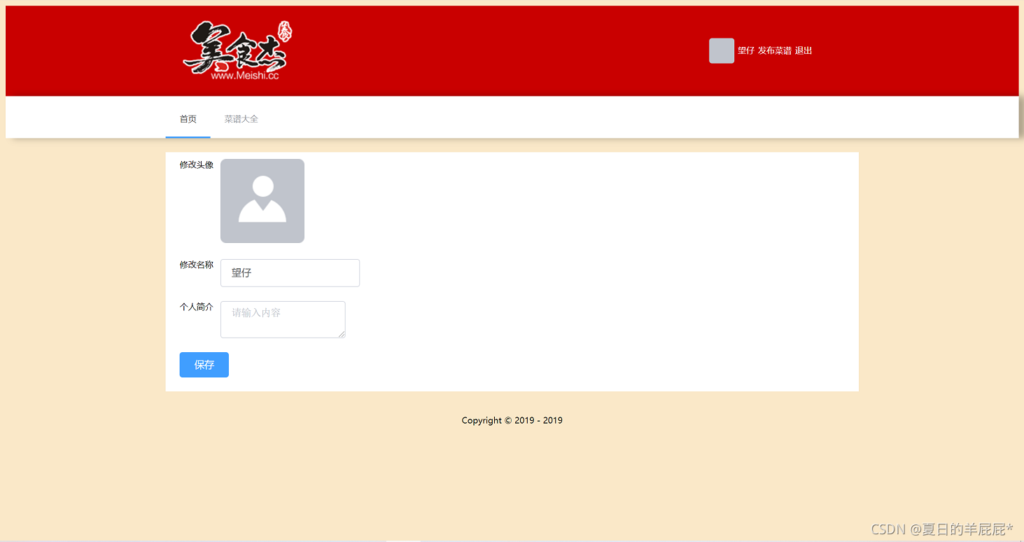1024x542 pixels.
Task: Focus the 个人简介 textarea
Action: (283, 319)
